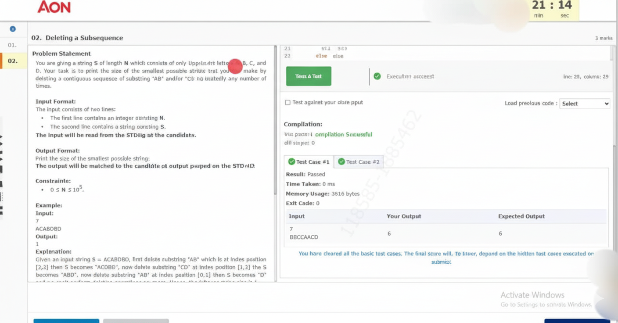The width and height of the screenshot is (618, 323).
Task: Click the red recording dot over the problem statement
Action: (236, 66)
